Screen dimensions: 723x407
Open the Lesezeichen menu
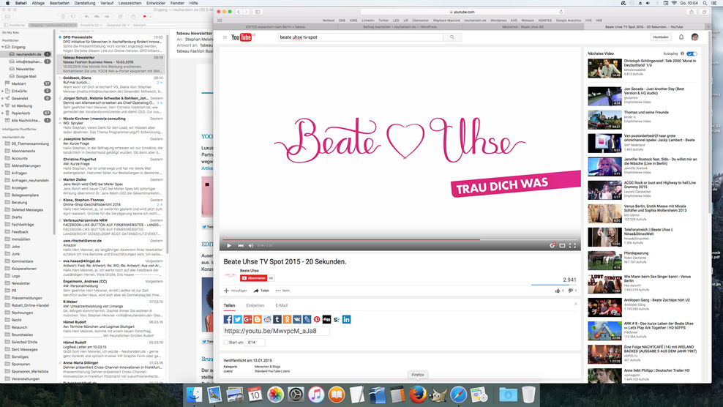tap(130, 3)
